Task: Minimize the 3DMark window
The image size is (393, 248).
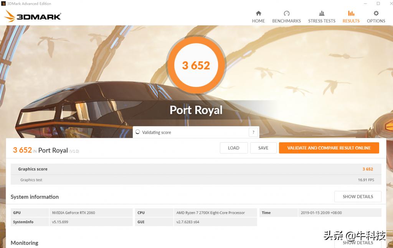Action: pyautogui.click(x=365, y=3)
